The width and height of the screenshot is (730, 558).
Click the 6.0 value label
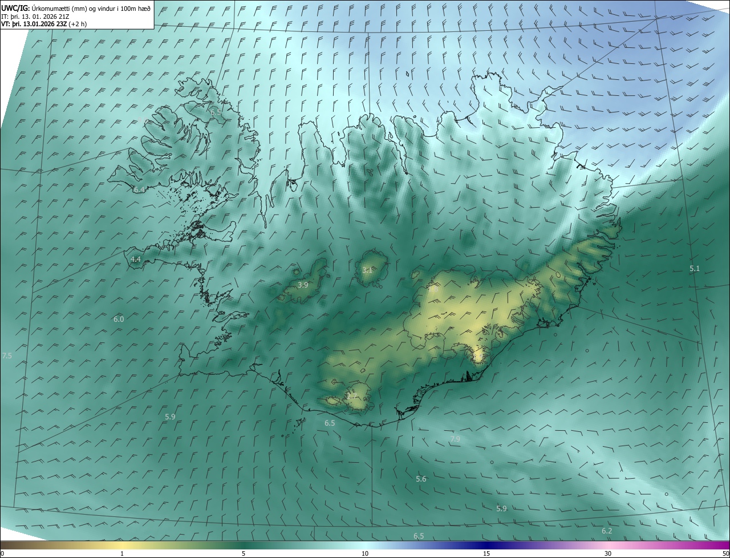(x=119, y=320)
